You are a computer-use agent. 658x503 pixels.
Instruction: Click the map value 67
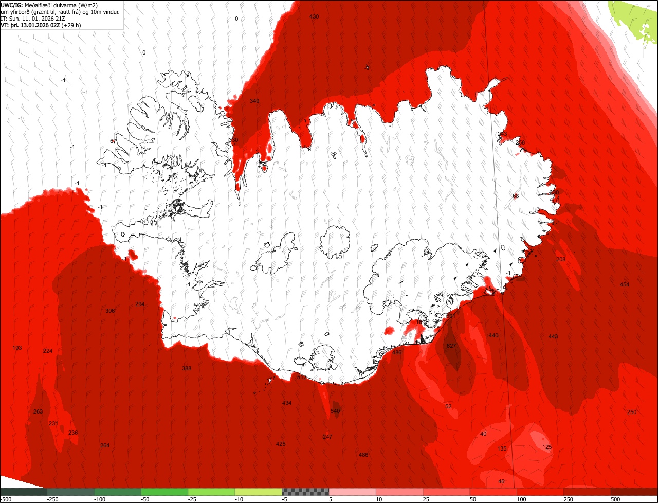pyautogui.click(x=113, y=141)
